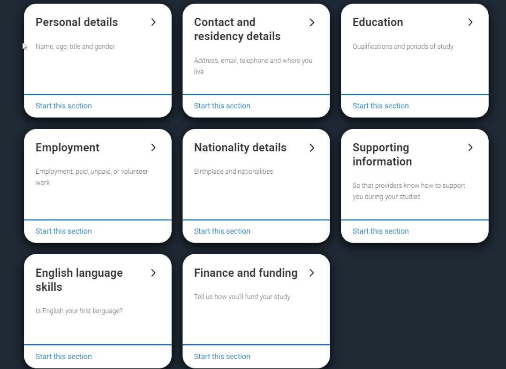Click the Finance and funding chevron icon
This screenshot has height=369, width=506.
[x=312, y=273]
